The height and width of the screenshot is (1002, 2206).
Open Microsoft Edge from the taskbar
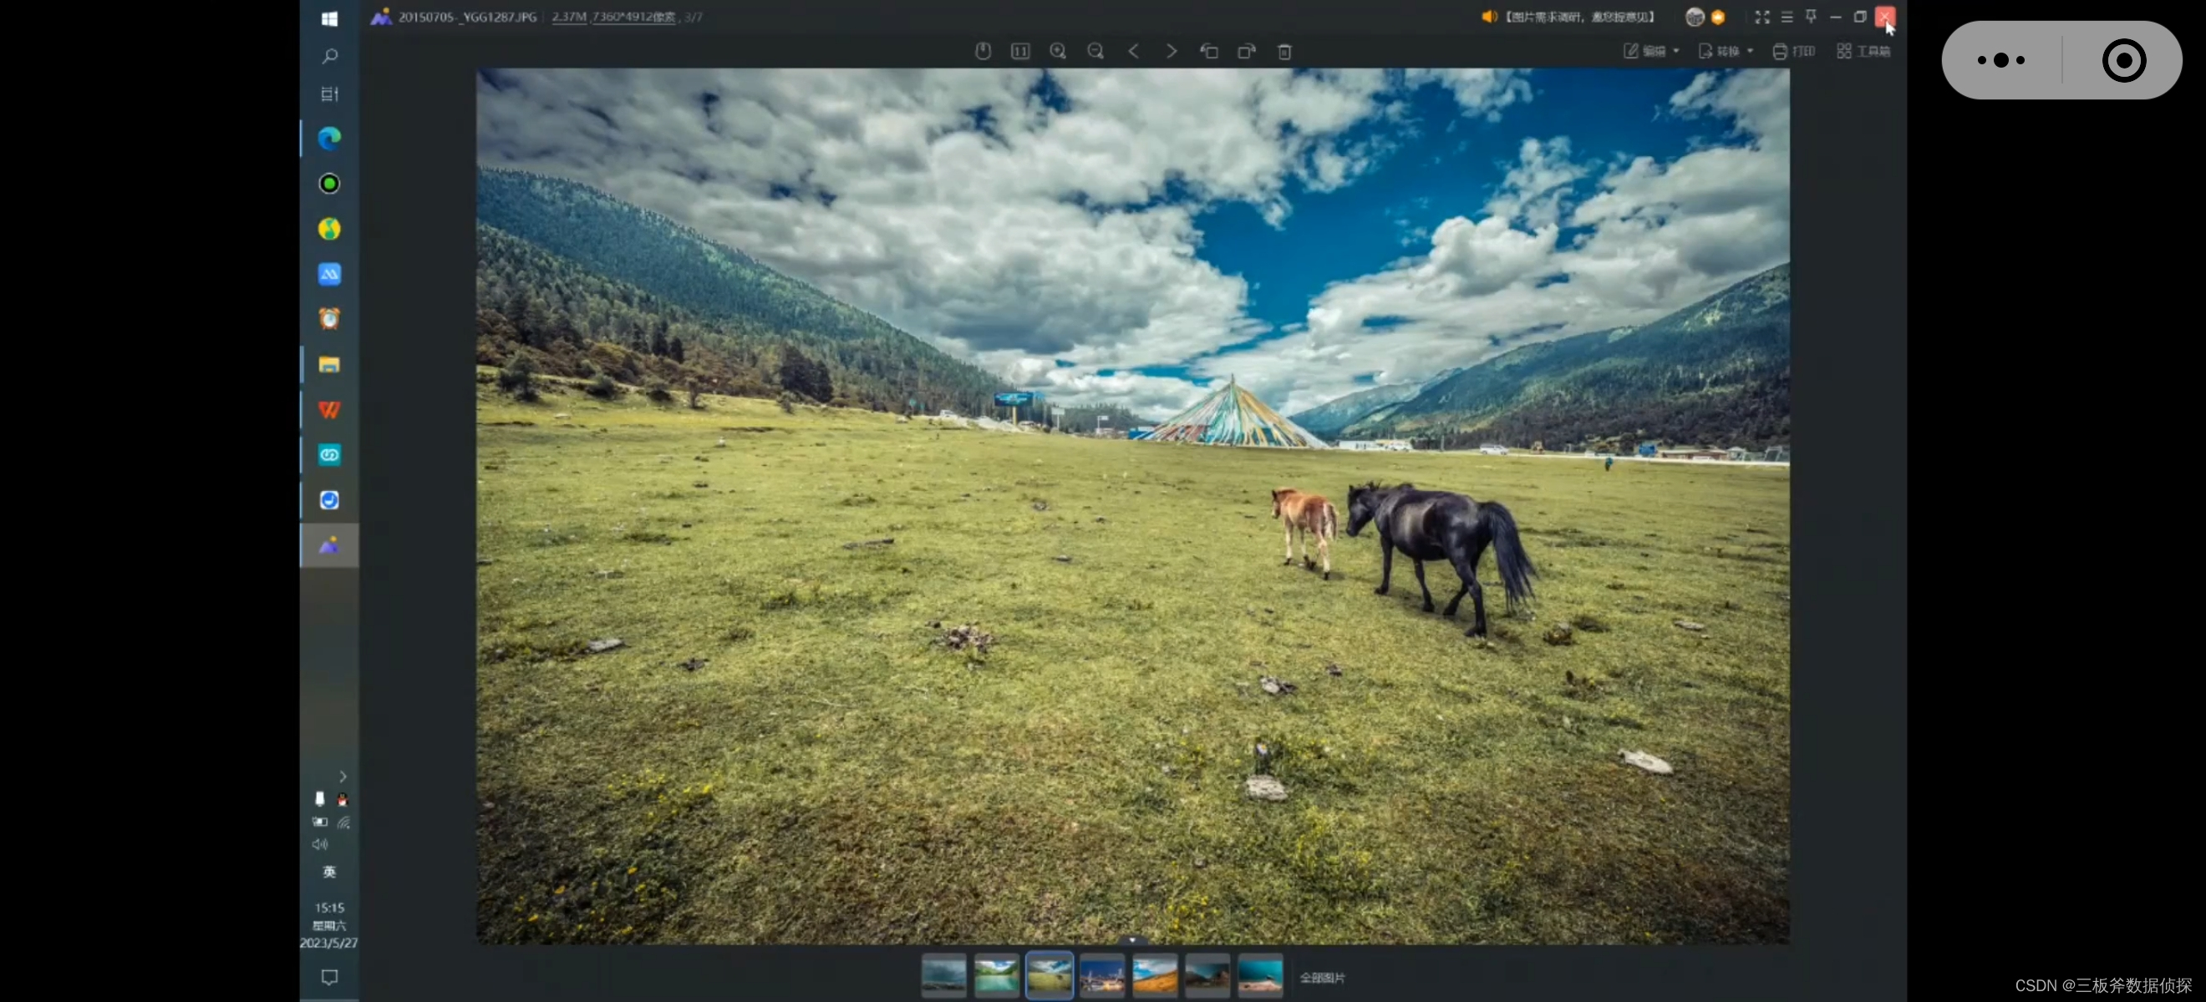330,139
